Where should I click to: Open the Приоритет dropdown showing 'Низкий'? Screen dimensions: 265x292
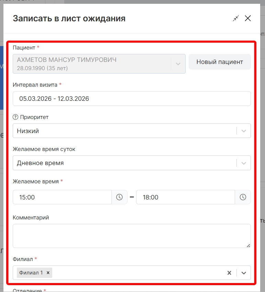[124, 131]
